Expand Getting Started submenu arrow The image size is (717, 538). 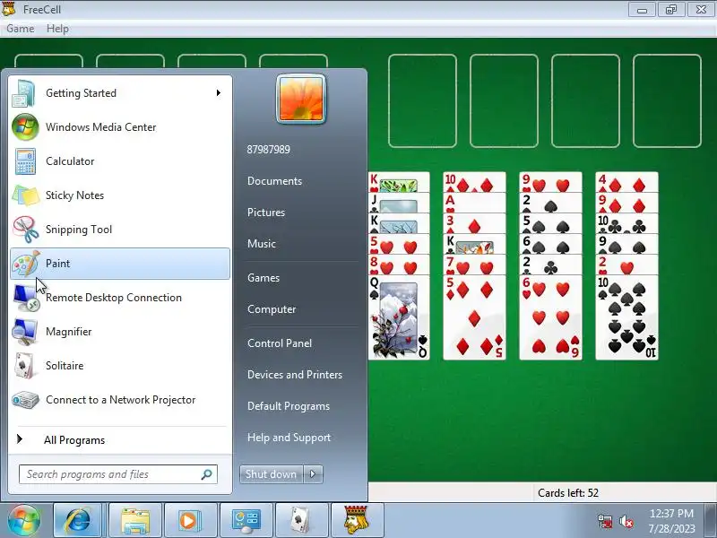[219, 93]
